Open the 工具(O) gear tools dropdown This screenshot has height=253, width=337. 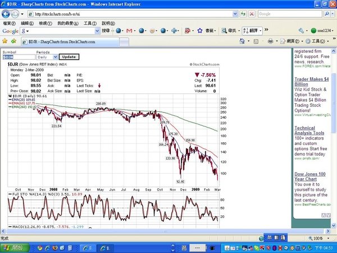[317, 41]
